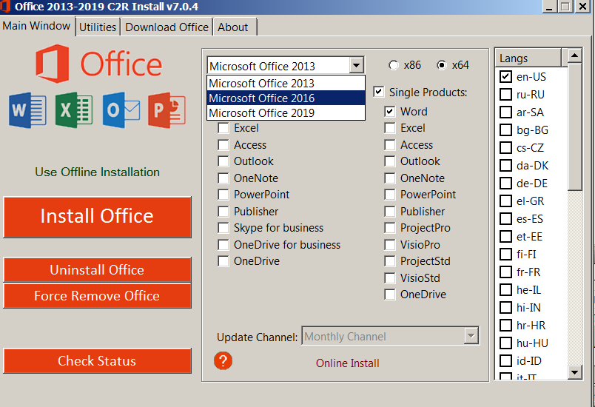Click the Check Status button

pos(97,360)
